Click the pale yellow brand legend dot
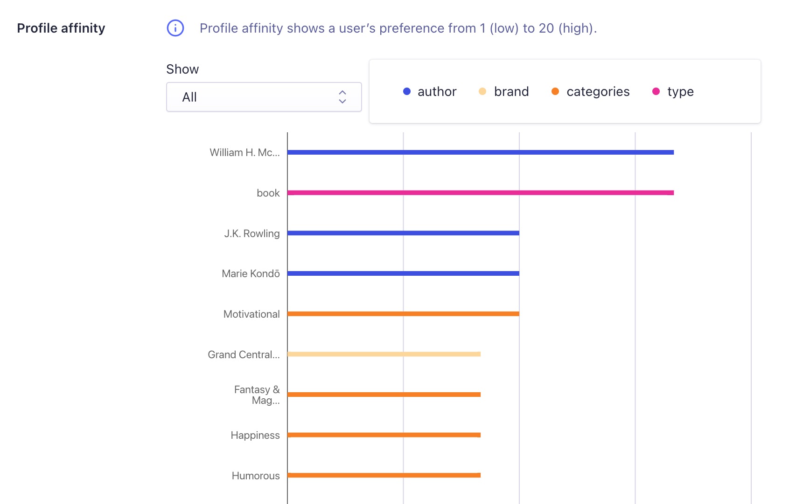810x504 pixels. pos(482,91)
